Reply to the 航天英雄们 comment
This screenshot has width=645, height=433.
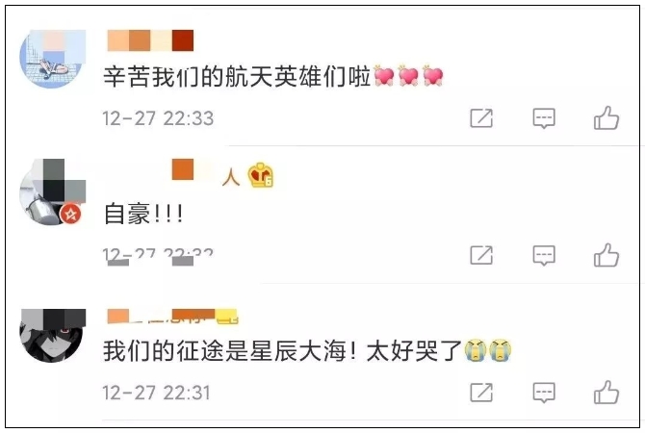pos(544,118)
